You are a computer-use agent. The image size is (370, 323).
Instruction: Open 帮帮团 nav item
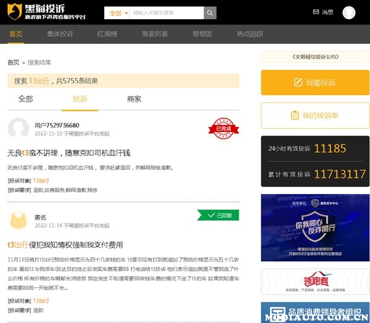coord(202,34)
